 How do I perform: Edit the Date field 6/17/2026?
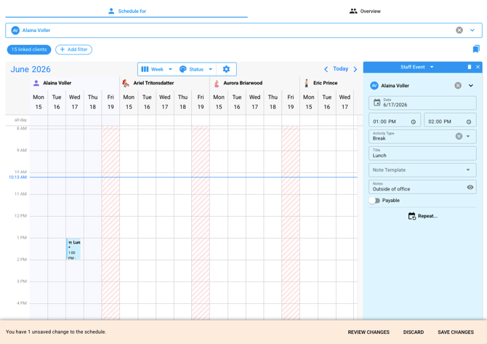coord(422,103)
